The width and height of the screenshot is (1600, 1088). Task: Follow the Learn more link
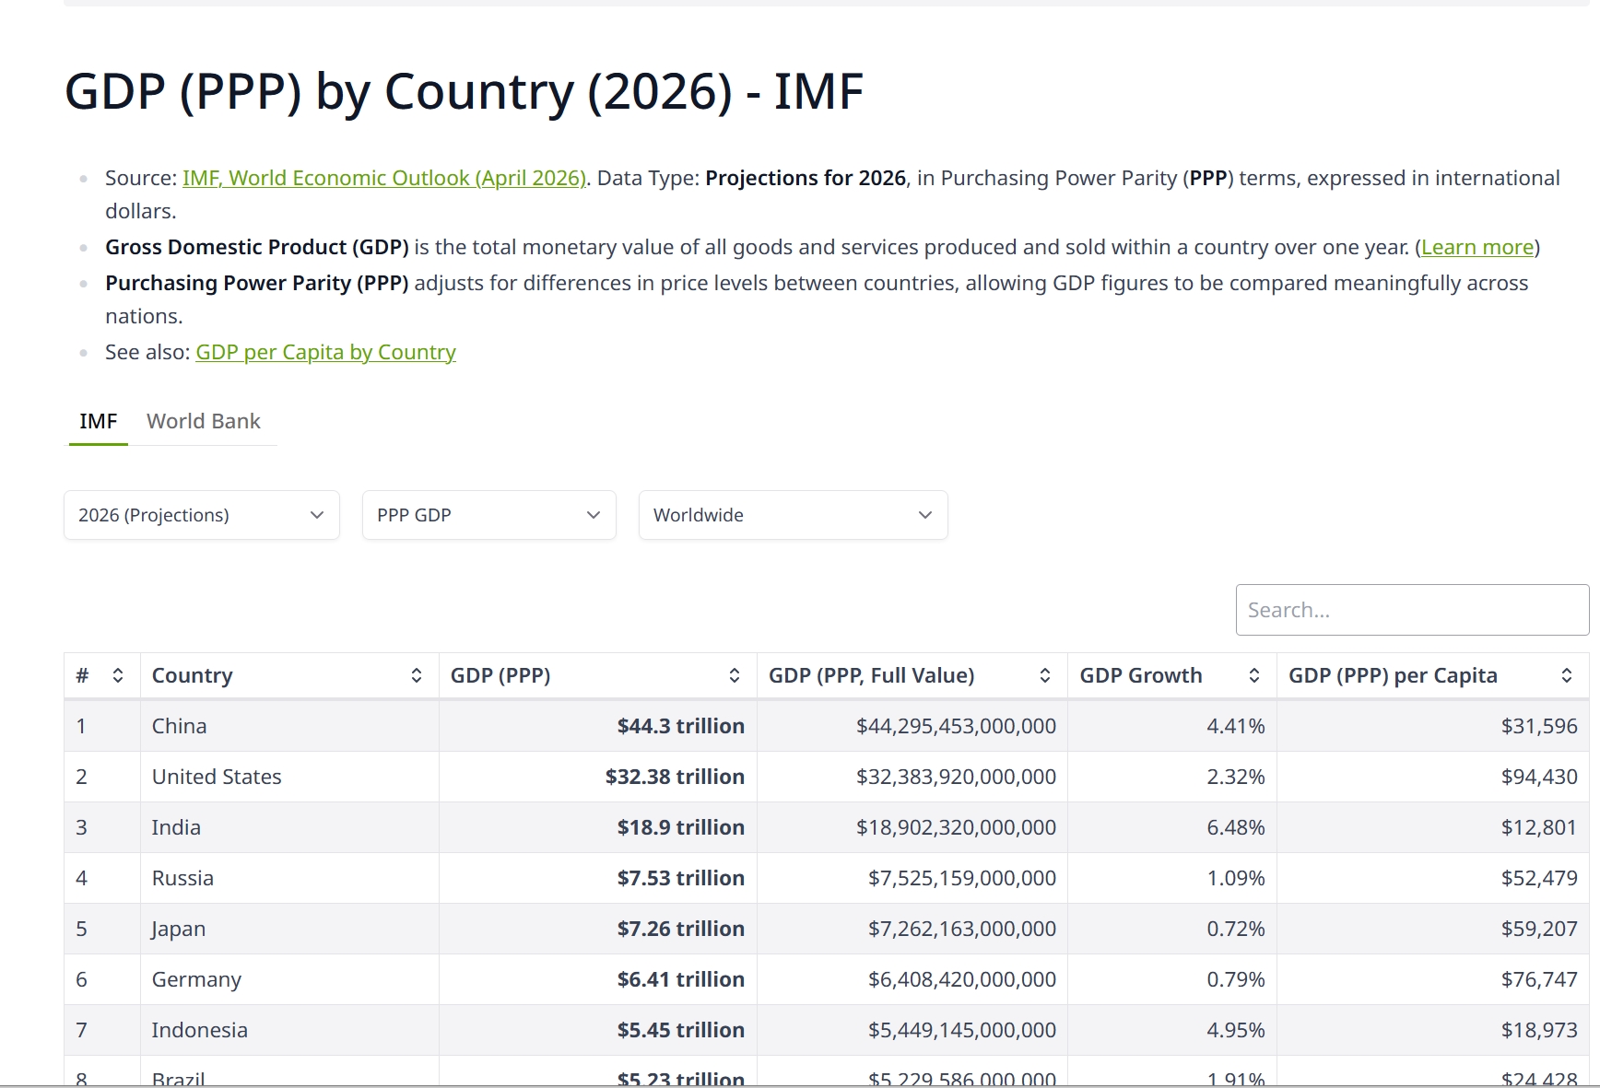pos(1477,247)
